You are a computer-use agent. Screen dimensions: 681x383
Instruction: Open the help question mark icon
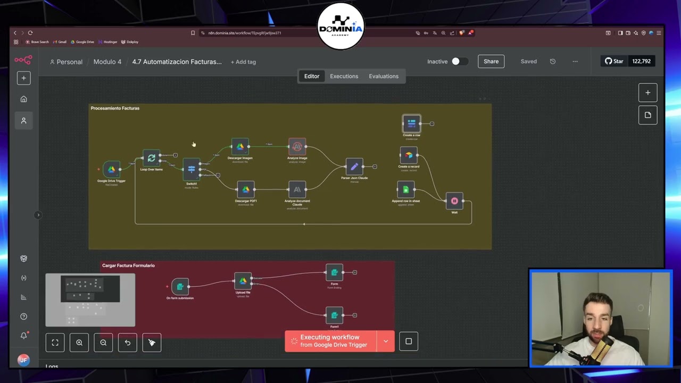(x=23, y=317)
